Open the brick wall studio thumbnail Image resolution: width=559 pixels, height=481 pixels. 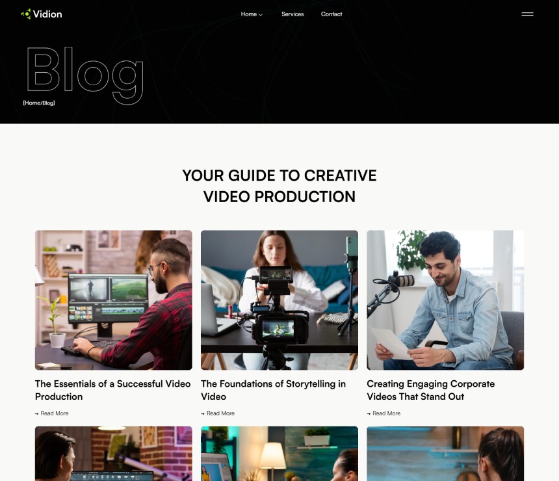click(x=113, y=454)
